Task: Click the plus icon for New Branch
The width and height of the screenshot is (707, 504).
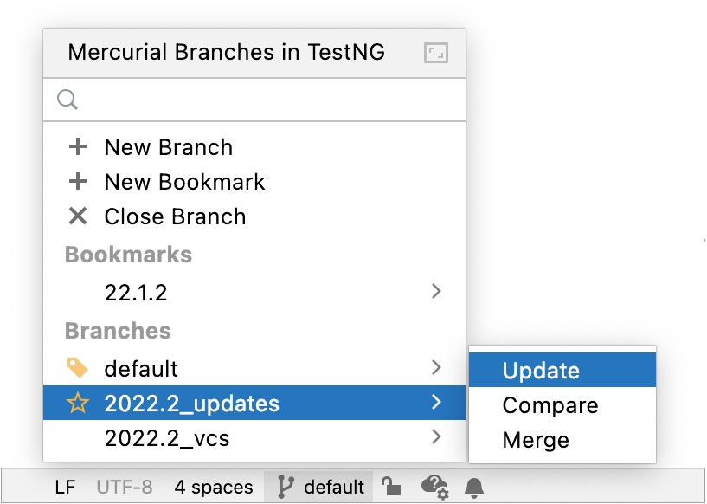Action: [x=78, y=147]
